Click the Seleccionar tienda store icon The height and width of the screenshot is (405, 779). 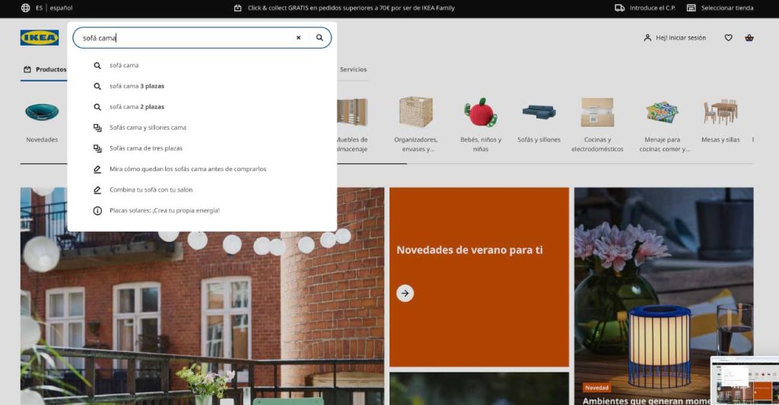pyautogui.click(x=691, y=8)
